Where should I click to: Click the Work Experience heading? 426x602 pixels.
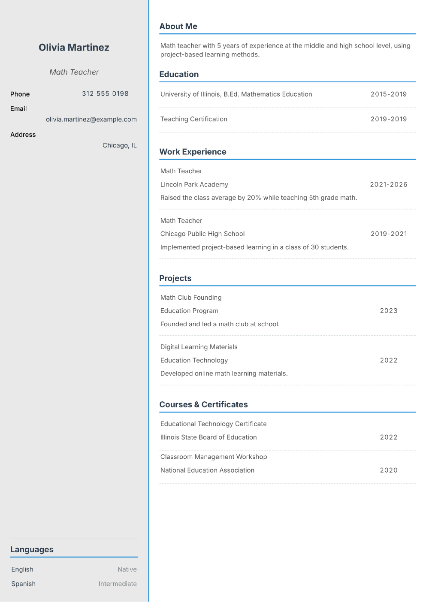(193, 152)
